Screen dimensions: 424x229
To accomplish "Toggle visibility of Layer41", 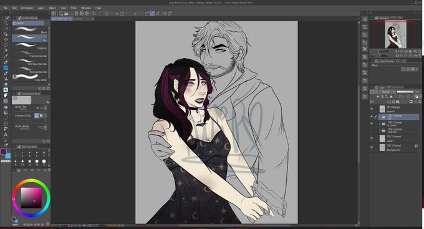I will [x=372, y=109].
